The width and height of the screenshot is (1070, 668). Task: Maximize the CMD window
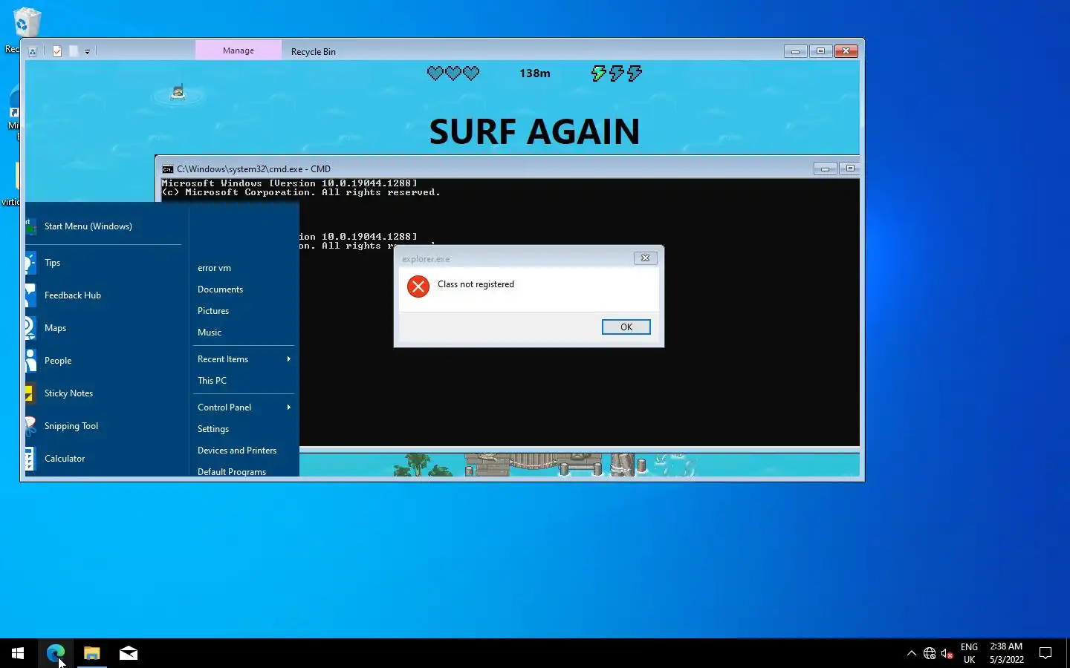850,169
